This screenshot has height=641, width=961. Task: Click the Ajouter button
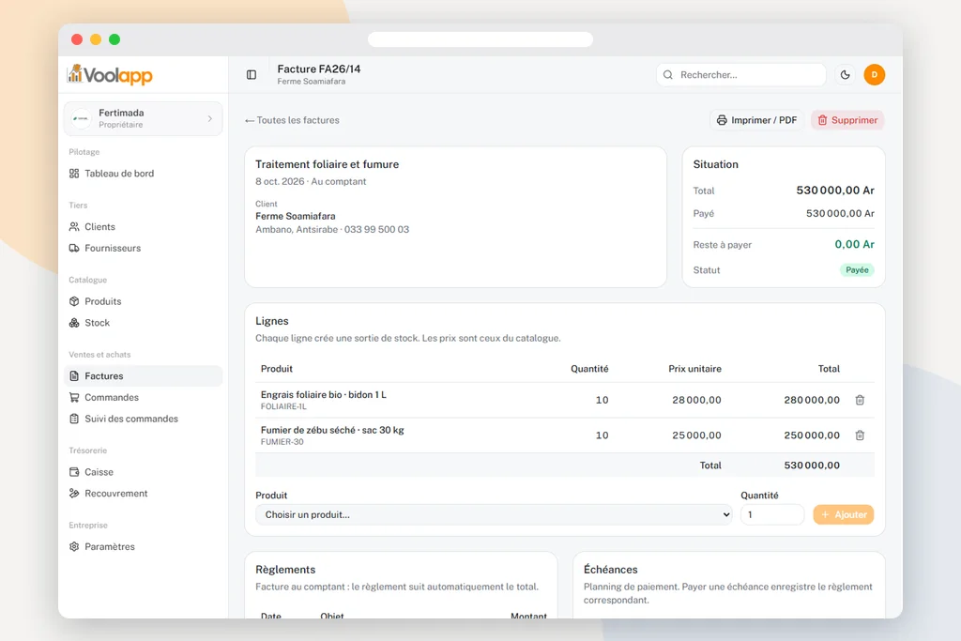844,514
